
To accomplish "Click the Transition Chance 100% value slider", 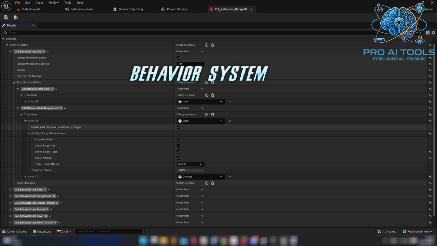I will coord(191,170).
